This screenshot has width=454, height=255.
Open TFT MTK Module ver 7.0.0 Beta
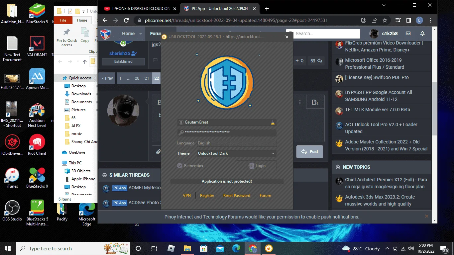coord(378,110)
